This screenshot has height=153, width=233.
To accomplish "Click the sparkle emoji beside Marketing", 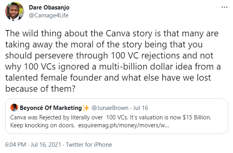I will click(x=86, y=108).
